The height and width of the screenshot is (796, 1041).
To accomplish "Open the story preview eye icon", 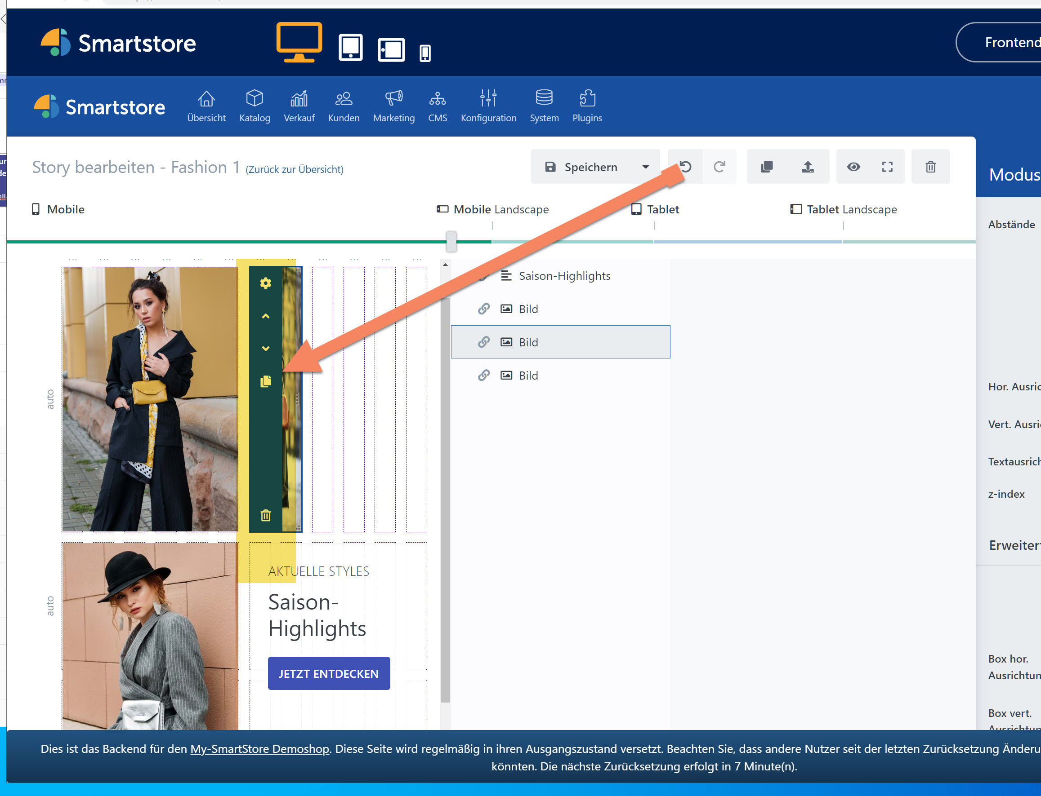I will (853, 166).
